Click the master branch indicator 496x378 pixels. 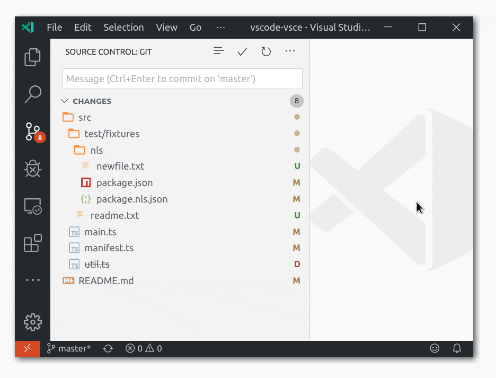[x=69, y=348]
